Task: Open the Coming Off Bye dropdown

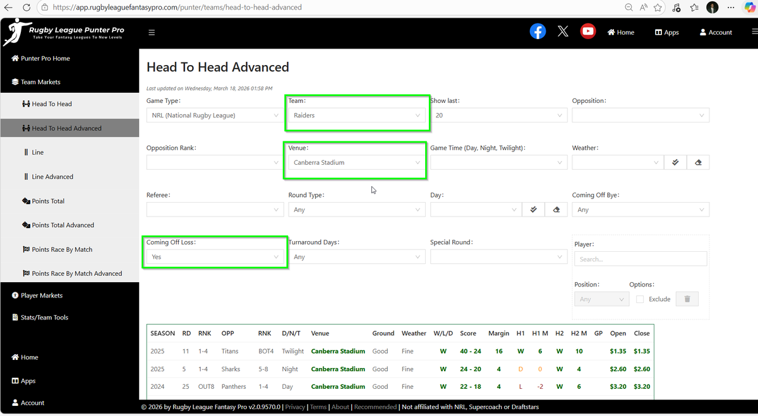Action: [641, 210]
